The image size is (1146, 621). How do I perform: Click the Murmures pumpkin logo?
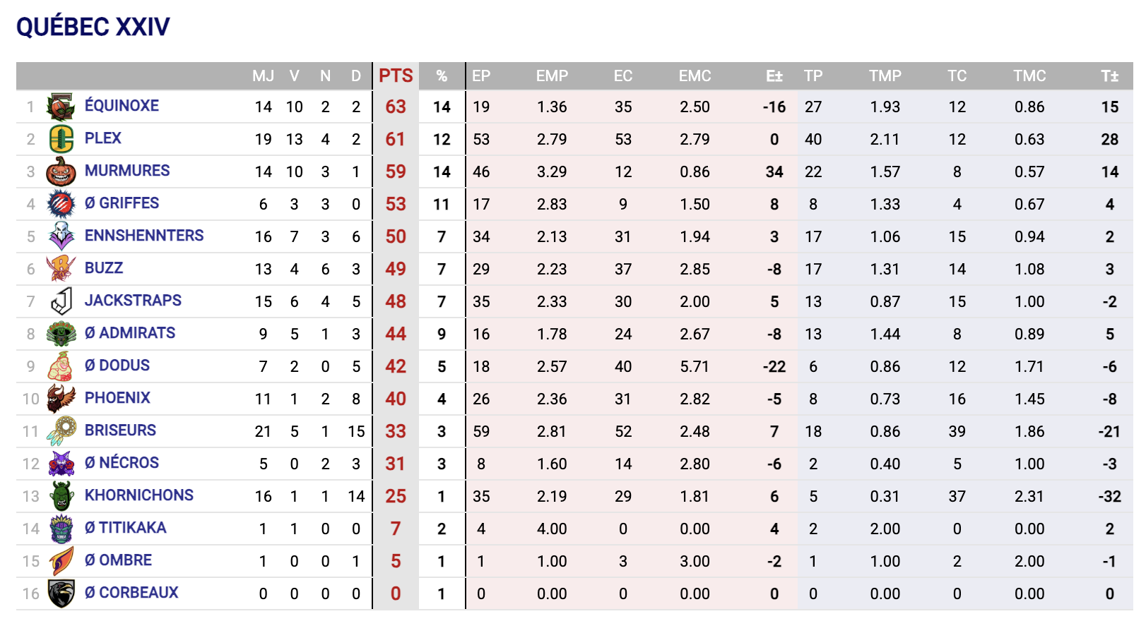click(x=61, y=171)
